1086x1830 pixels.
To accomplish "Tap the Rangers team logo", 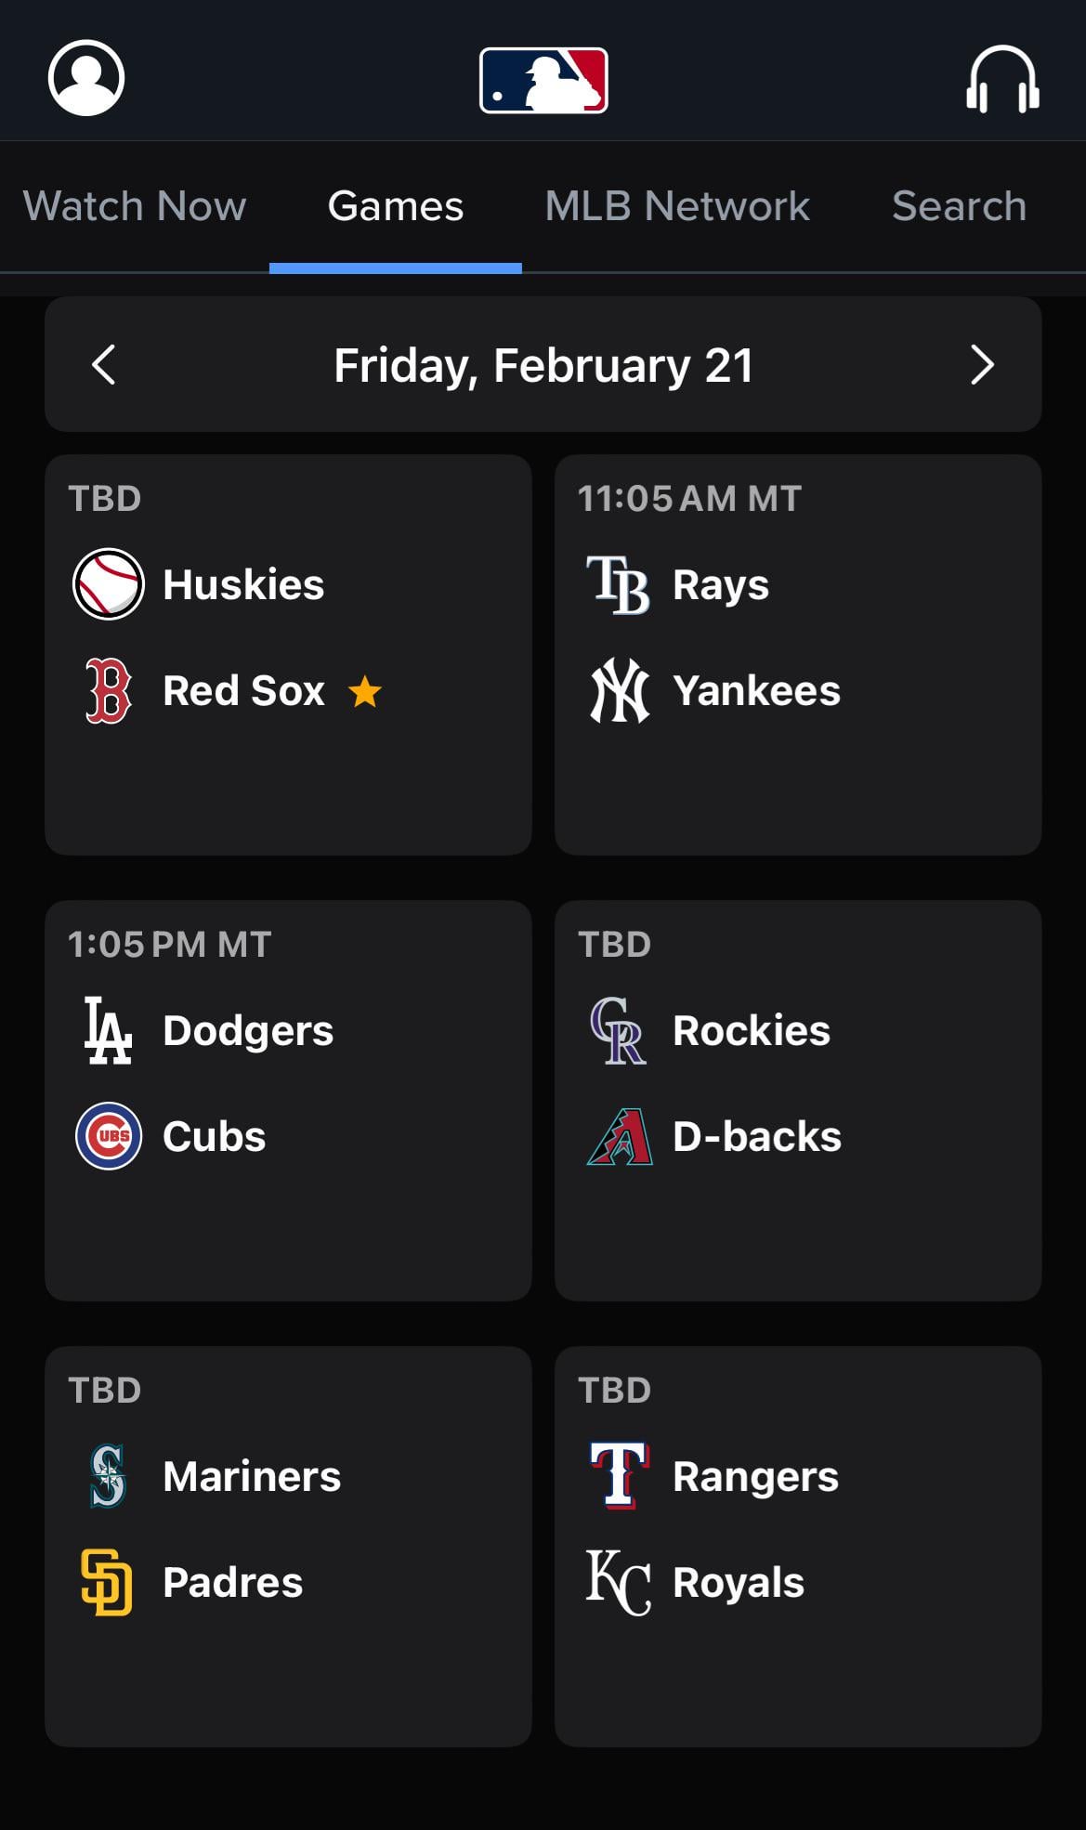I will pos(620,1475).
